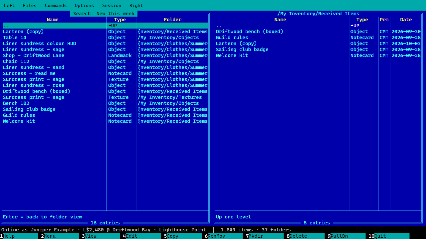The height and width of the screenshot is (239, 426).
Task: Click 'Up one level' hint in right panel
Action: pos(233,217)
